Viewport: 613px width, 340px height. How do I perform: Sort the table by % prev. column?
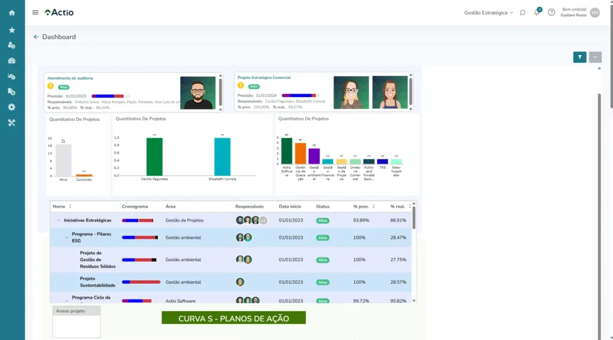[x=374, y=207]
